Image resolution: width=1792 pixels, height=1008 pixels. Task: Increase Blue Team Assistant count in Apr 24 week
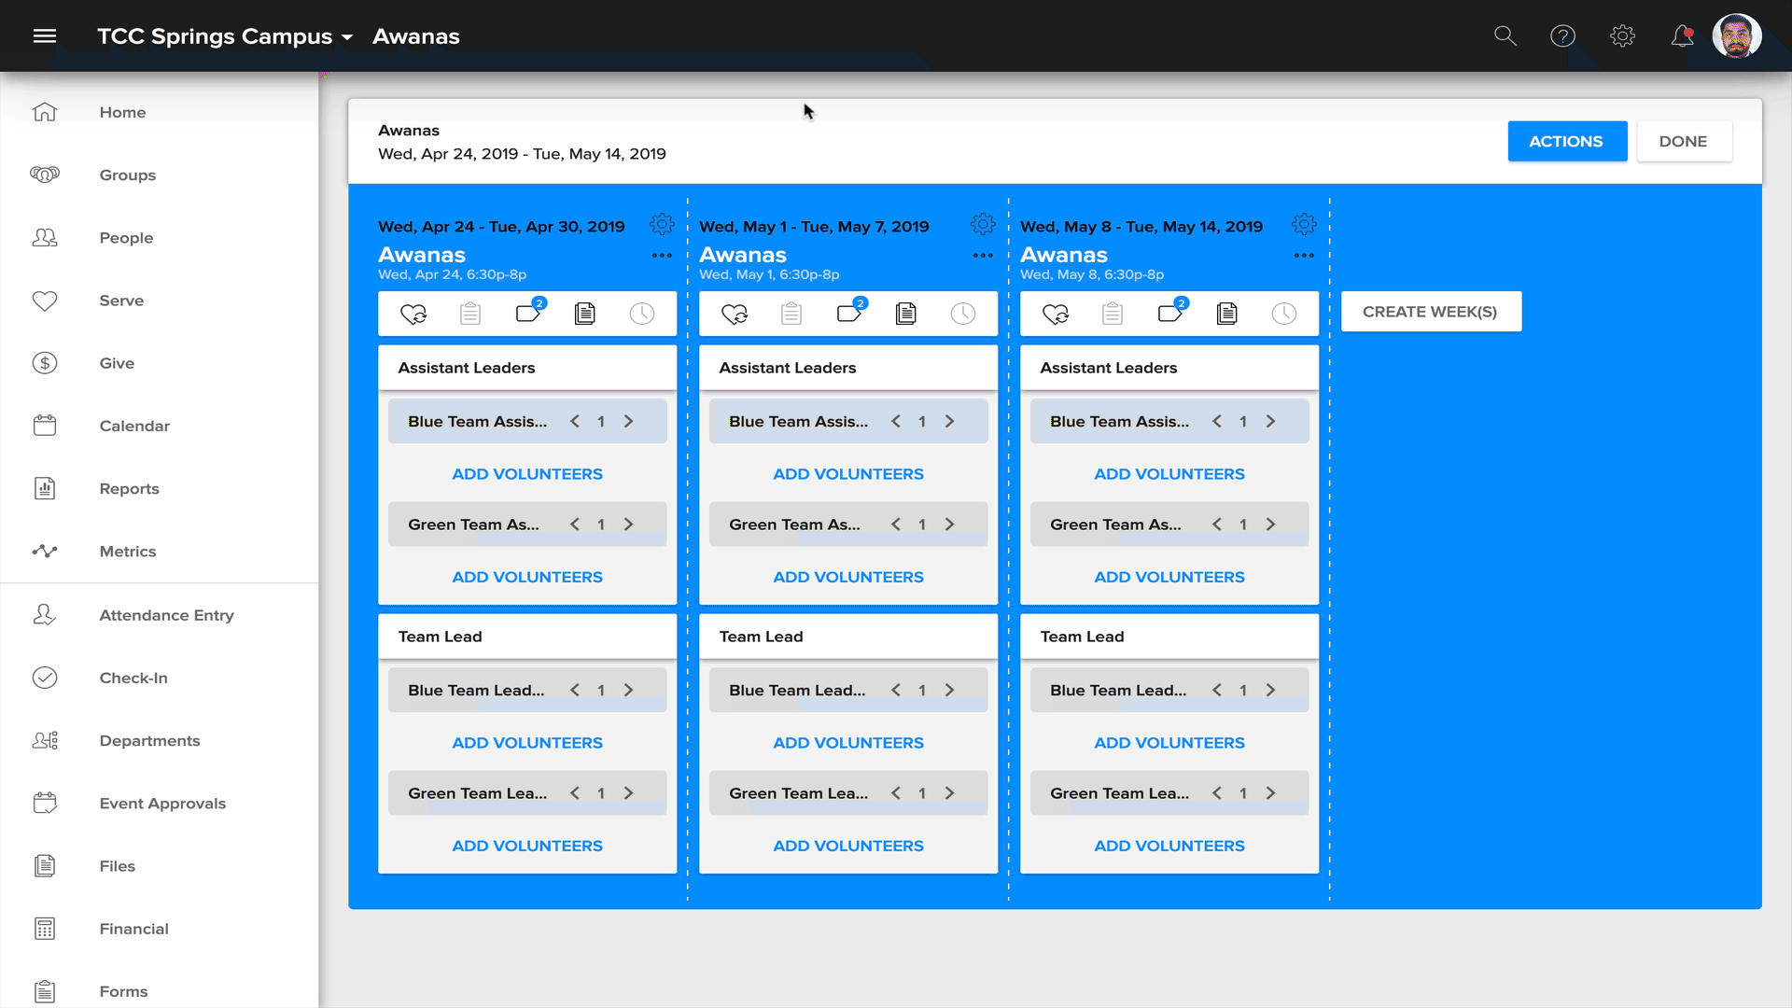click(x=629, y=422)
